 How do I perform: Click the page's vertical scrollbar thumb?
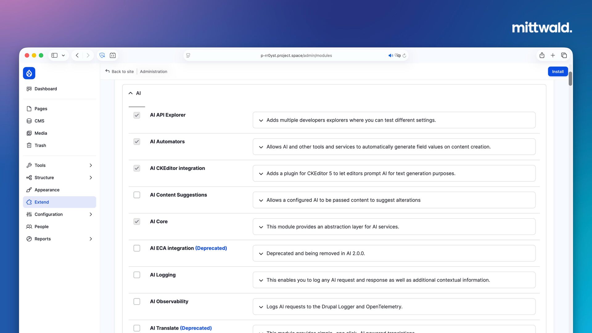tap(570, 79)
